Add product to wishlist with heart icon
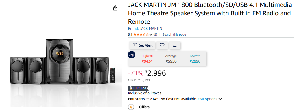This screenshot has height=112, width=295. 162,45
